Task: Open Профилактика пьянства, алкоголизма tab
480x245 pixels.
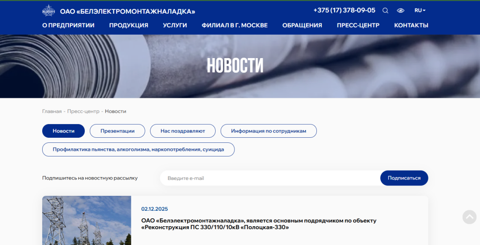Action: [138, 149]
